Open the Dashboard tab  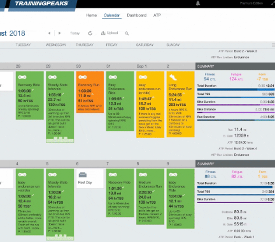point(137,15)
